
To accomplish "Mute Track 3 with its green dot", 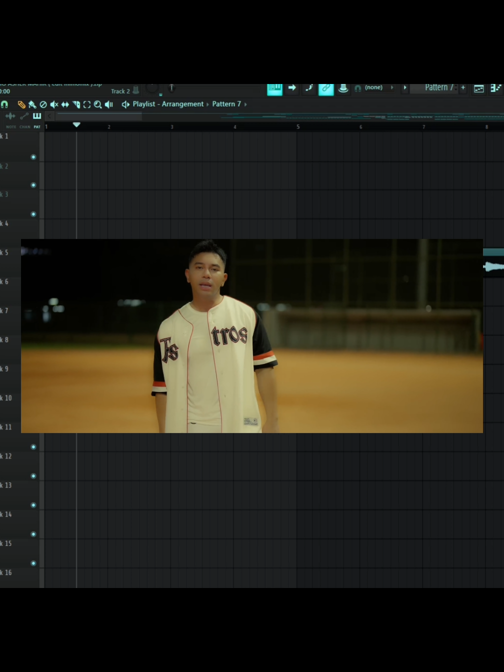I will pos(33,214).
